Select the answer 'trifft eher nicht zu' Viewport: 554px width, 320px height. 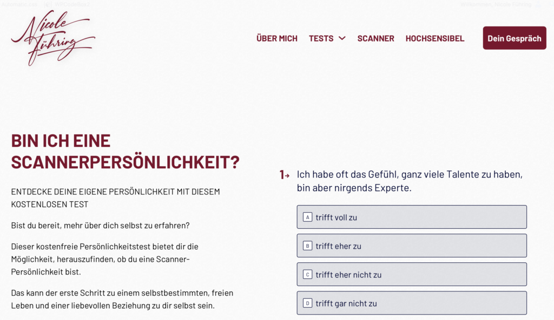(x=412, y=274)
